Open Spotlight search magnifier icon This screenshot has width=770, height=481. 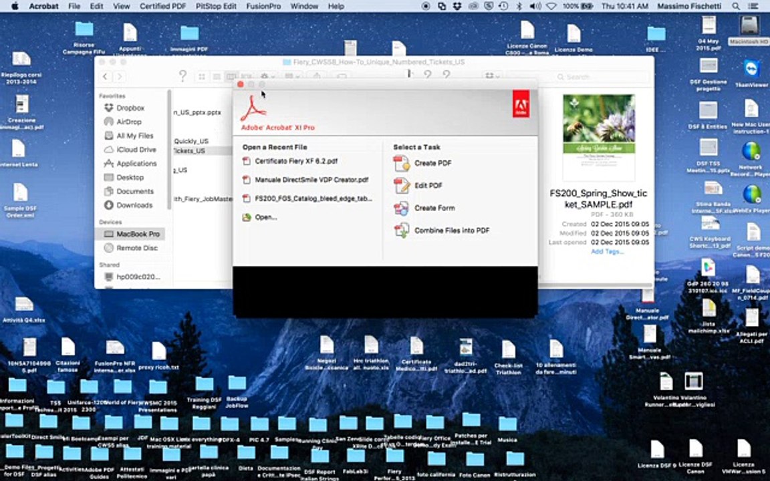pos(735,7)
